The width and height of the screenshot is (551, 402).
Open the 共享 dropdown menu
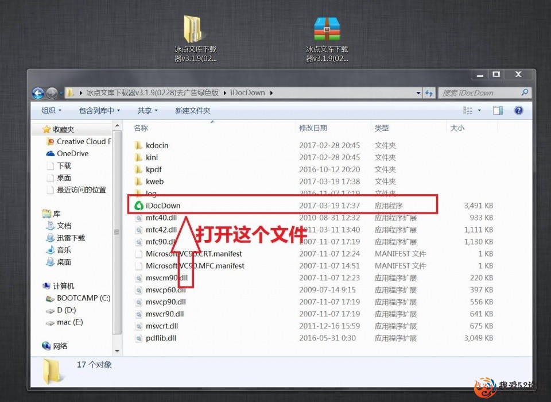[x=148, y=110]
